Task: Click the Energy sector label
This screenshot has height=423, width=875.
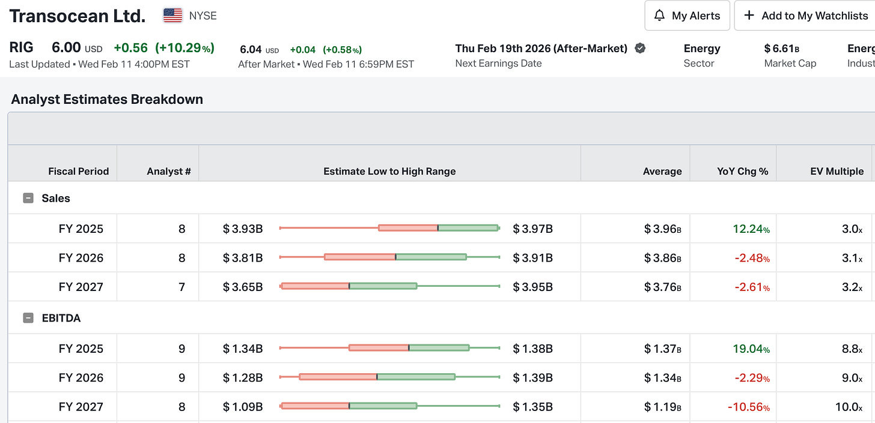Action: [x=701, y=49]
